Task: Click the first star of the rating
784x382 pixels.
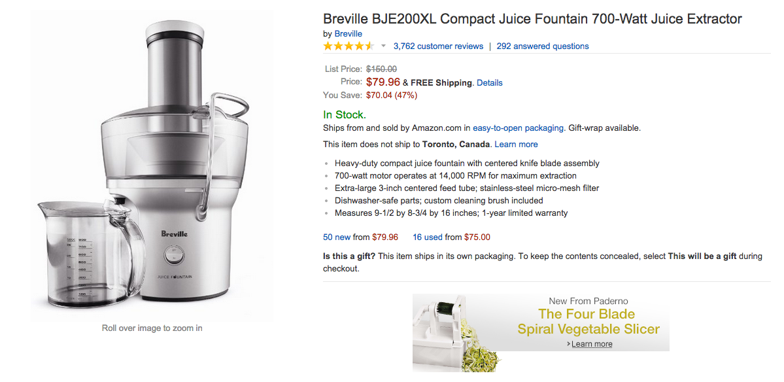Action: click(x=328, y=46)
